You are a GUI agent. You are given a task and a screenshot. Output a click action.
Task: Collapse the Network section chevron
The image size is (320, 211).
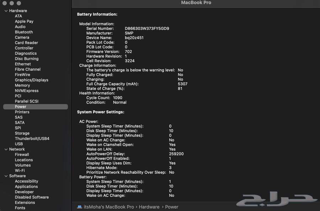(x=6, y=149)
